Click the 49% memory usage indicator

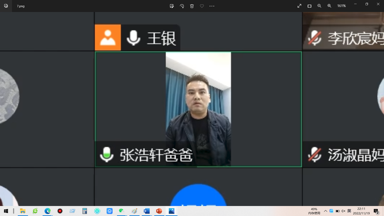coord(314,211)
